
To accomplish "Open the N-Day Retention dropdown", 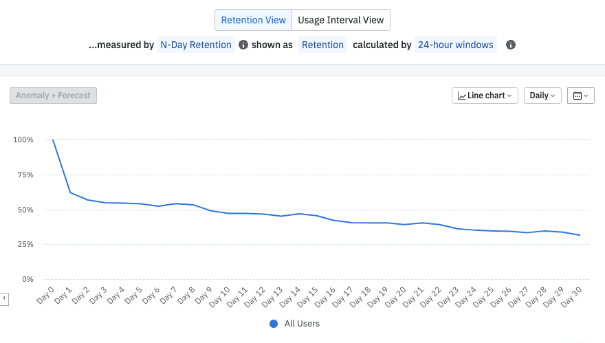I will click(195, 45).
